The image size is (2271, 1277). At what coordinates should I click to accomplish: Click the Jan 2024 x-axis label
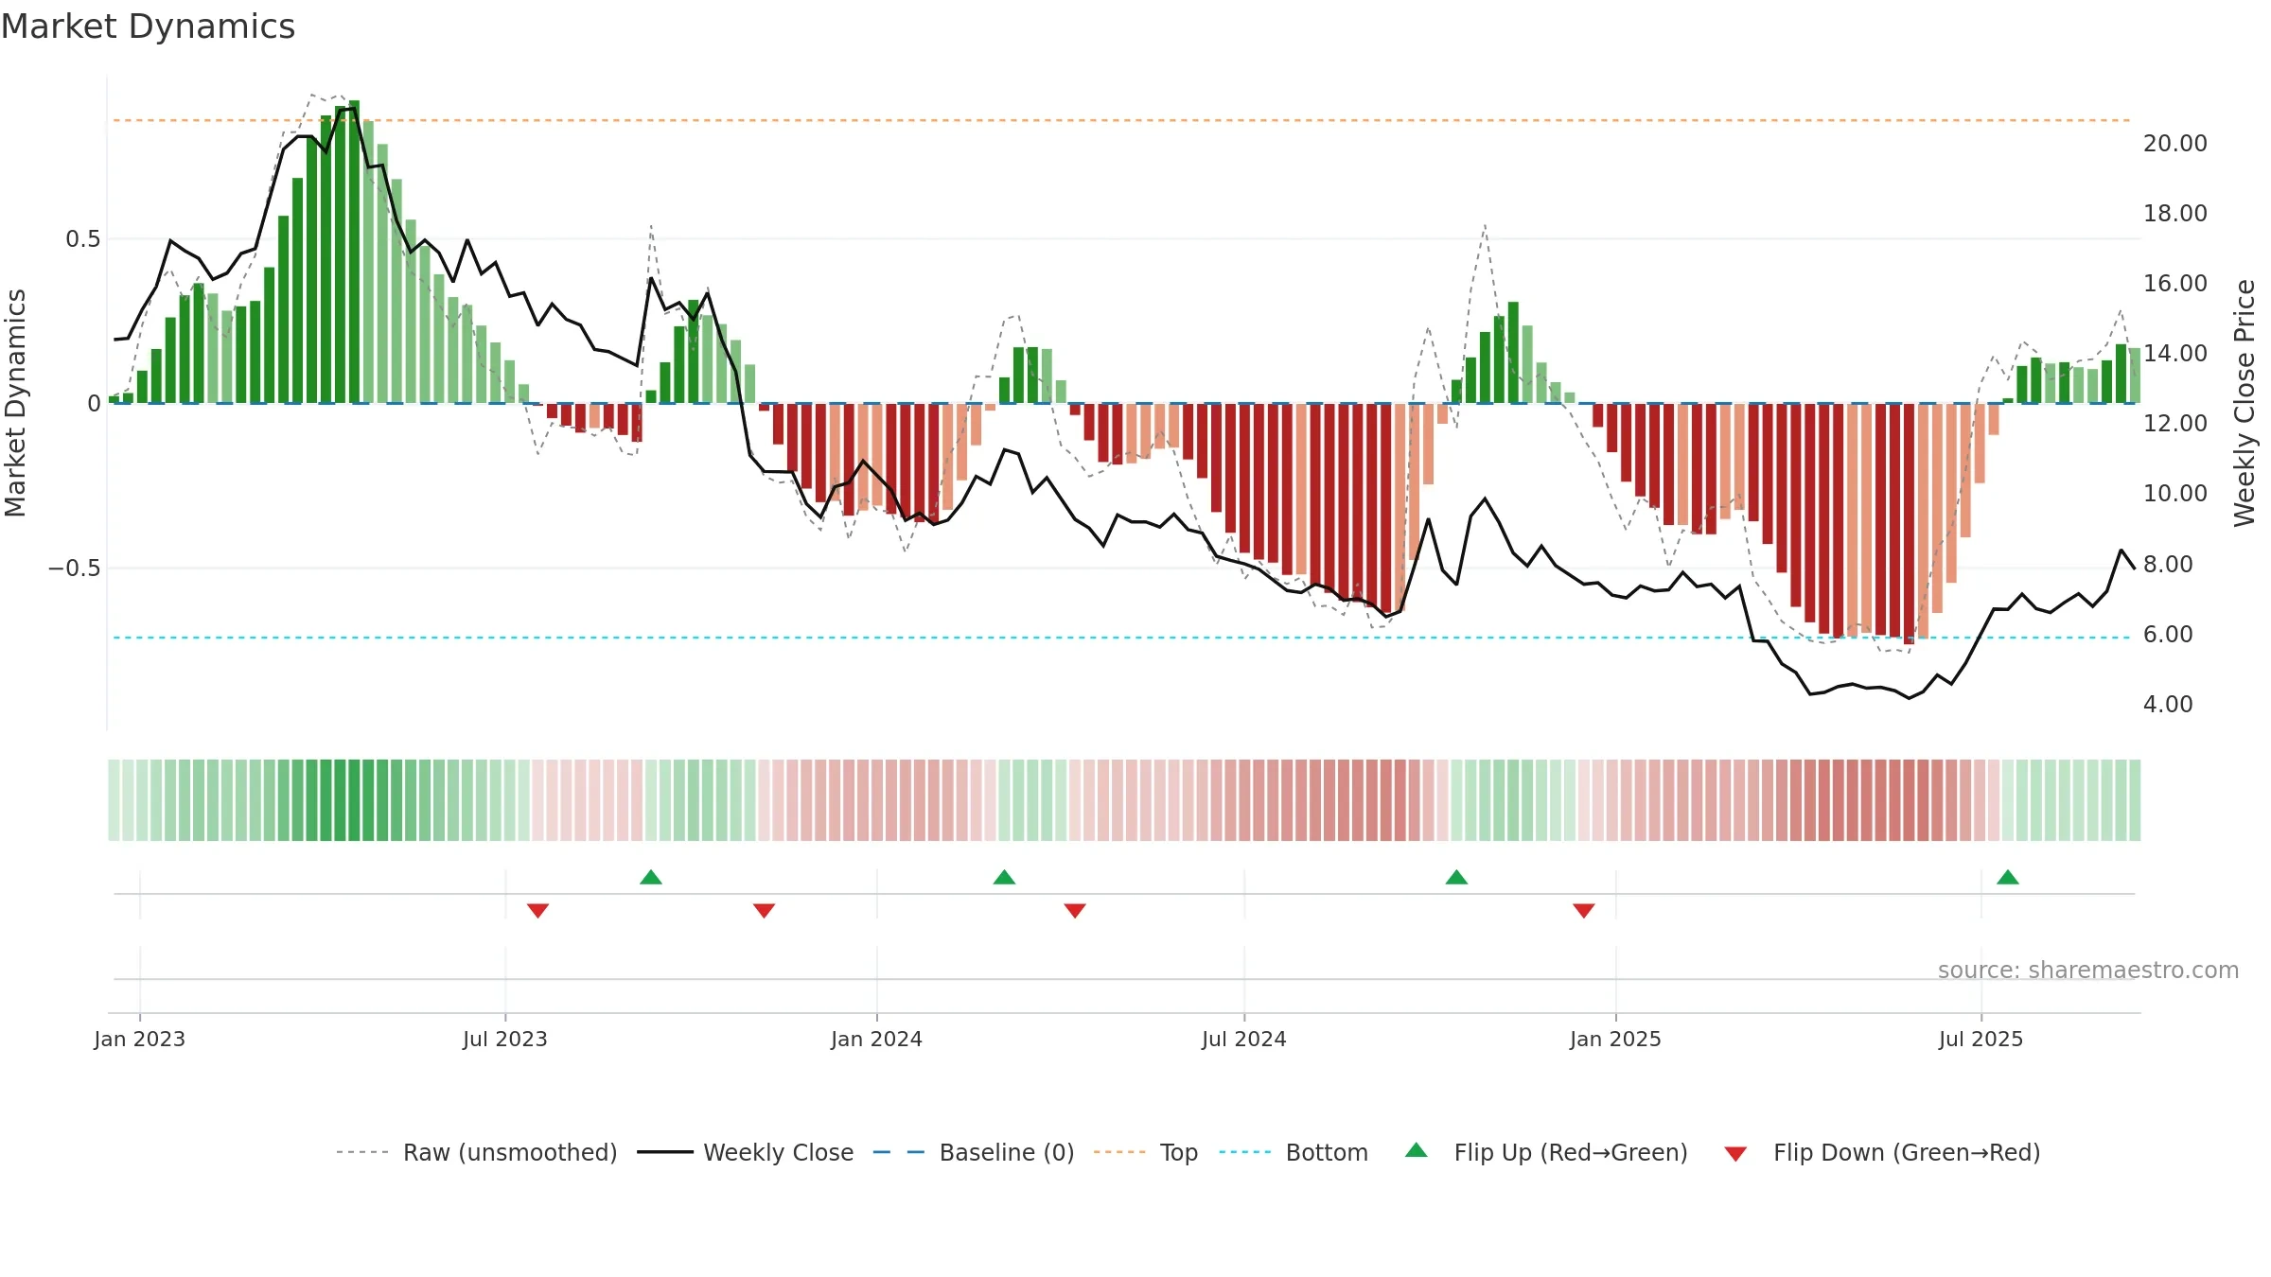[x=876, y=1039]
